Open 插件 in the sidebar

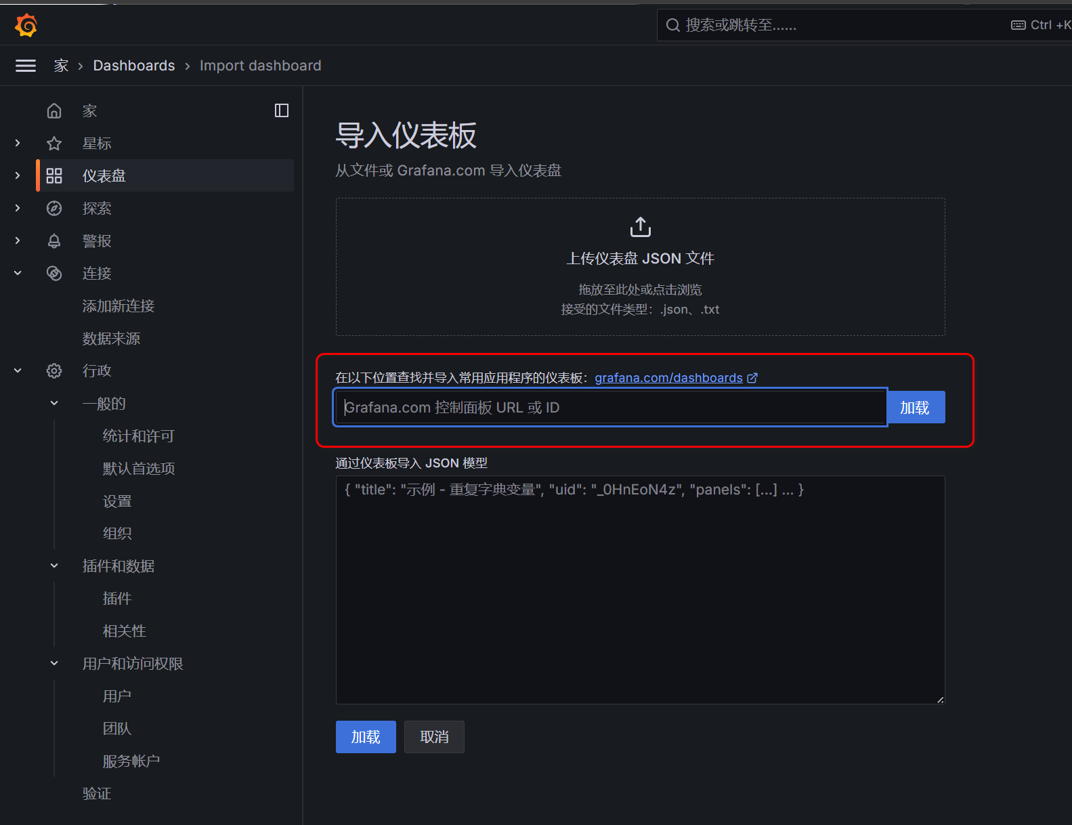tap(117, 598)
